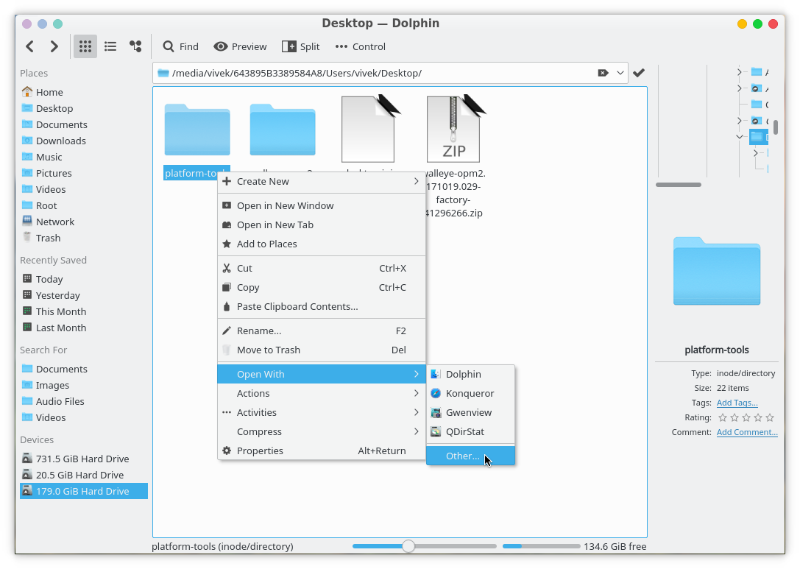Choose Open in New Tab
800x569 pixels.
click(x=322, y=225)
